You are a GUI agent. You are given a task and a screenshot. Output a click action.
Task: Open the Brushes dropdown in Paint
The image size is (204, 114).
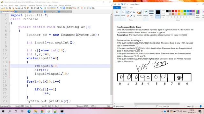[x=139, y=14]
